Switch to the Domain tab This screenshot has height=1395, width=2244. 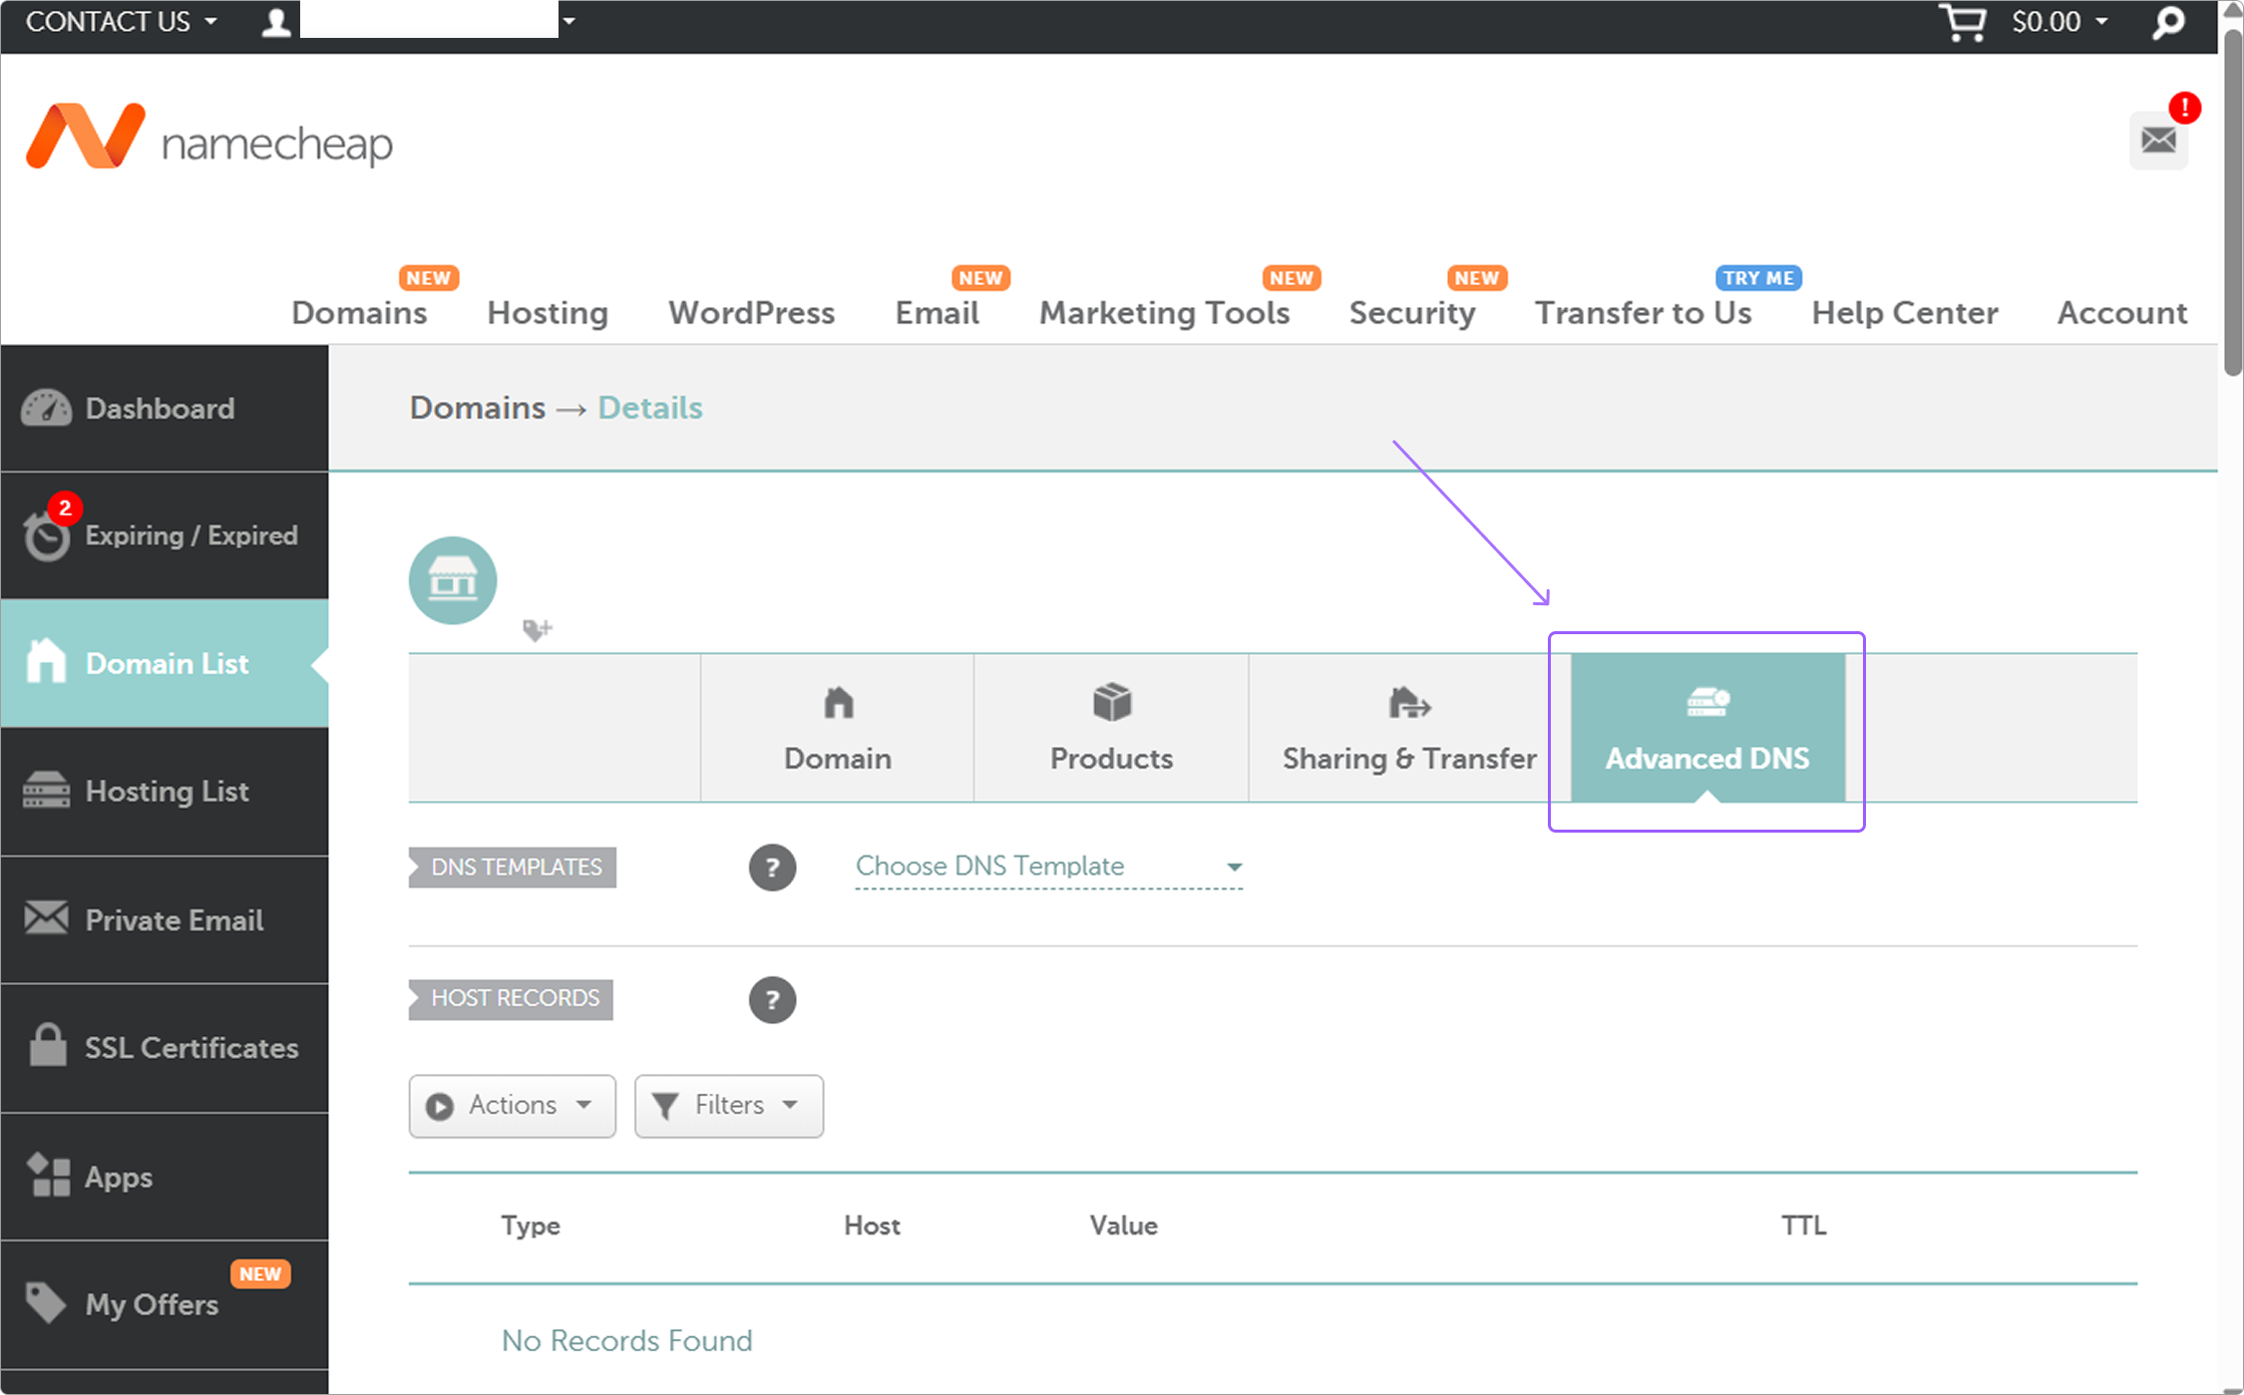[838, 728]
